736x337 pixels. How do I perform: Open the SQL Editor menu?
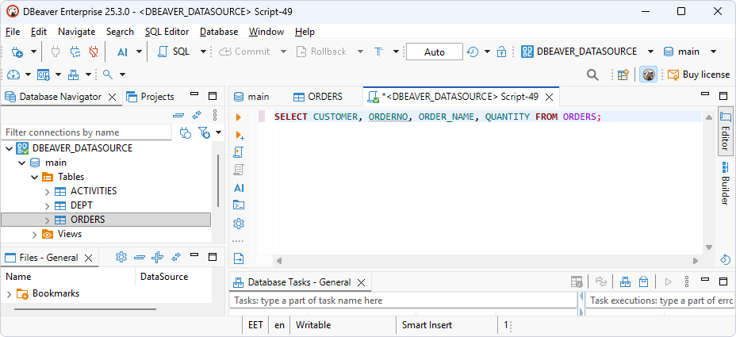click(167, 32)
